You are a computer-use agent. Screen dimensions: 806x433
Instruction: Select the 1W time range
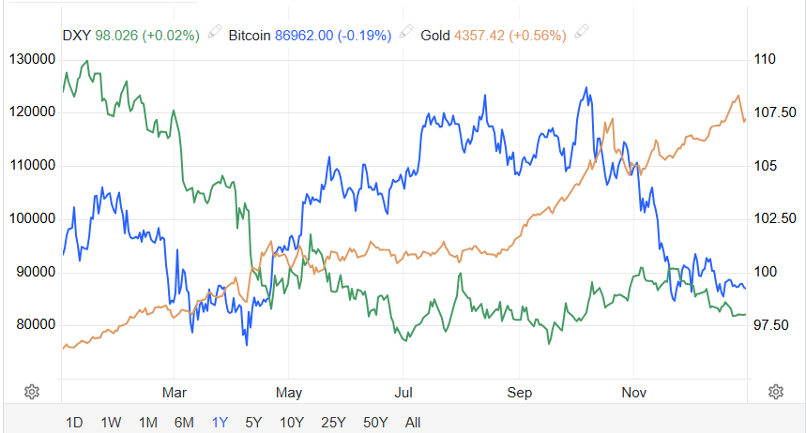tap(111, 422)
